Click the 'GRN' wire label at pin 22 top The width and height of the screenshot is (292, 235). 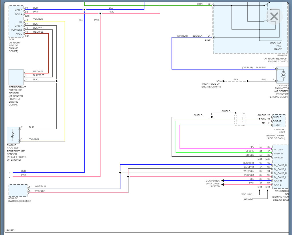[x=200, y=4]
